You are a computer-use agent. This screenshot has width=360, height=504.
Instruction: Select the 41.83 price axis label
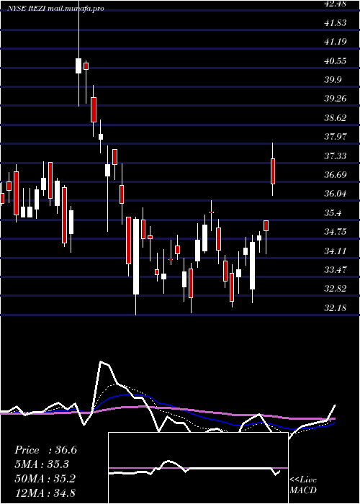(x=336, y=22)
